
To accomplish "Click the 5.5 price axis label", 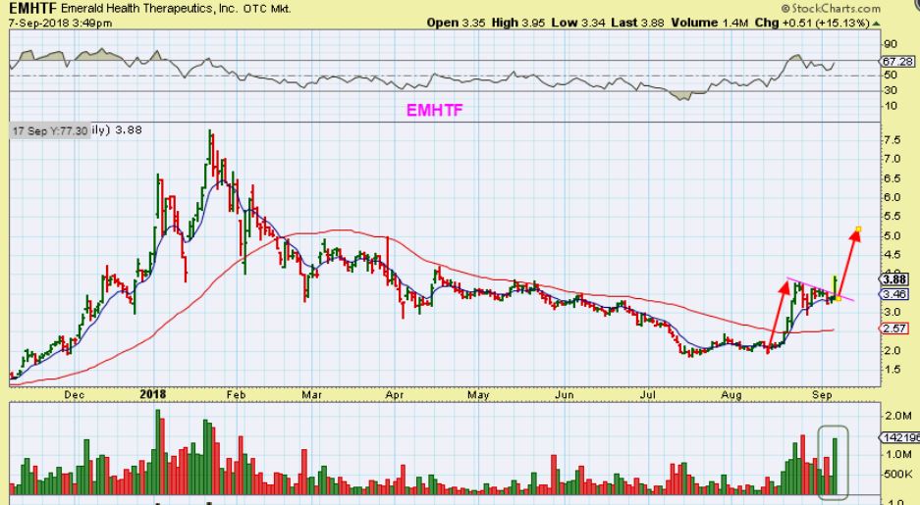I will pos(892,216).
